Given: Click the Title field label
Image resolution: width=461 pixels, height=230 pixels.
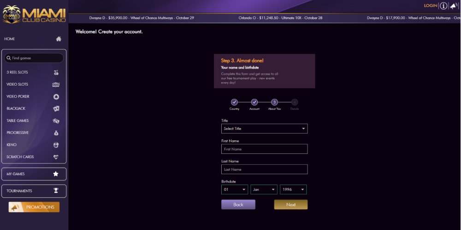Looking at the screenshot, I should click(225, 121).
